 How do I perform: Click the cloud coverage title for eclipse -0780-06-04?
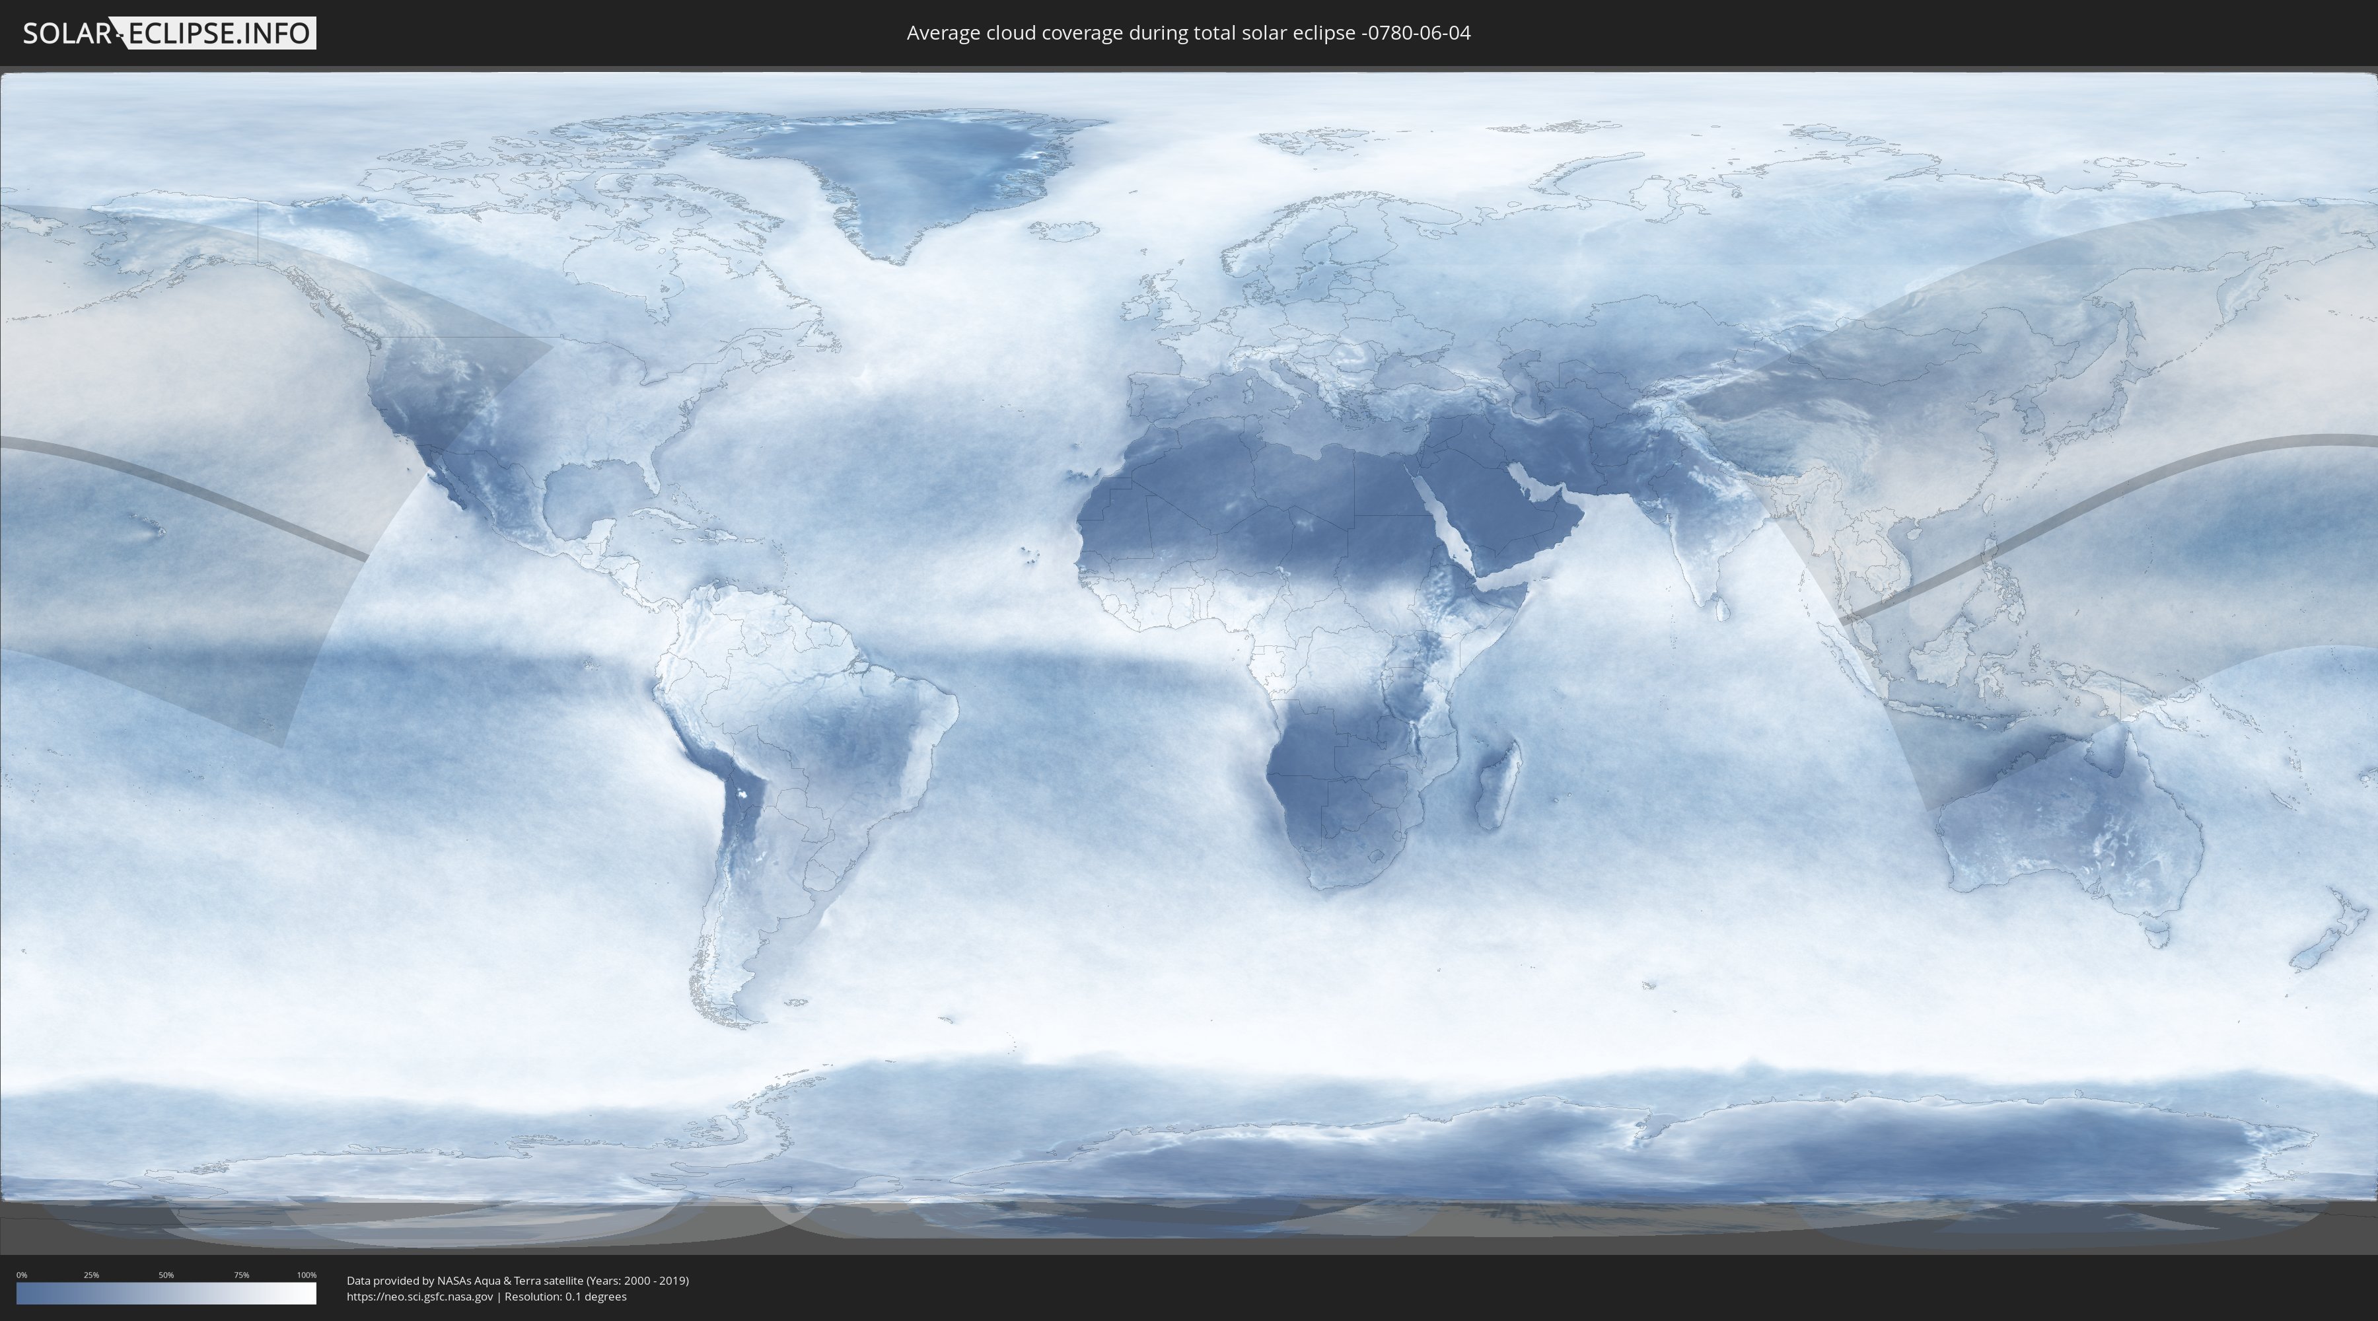point(1188,33)
